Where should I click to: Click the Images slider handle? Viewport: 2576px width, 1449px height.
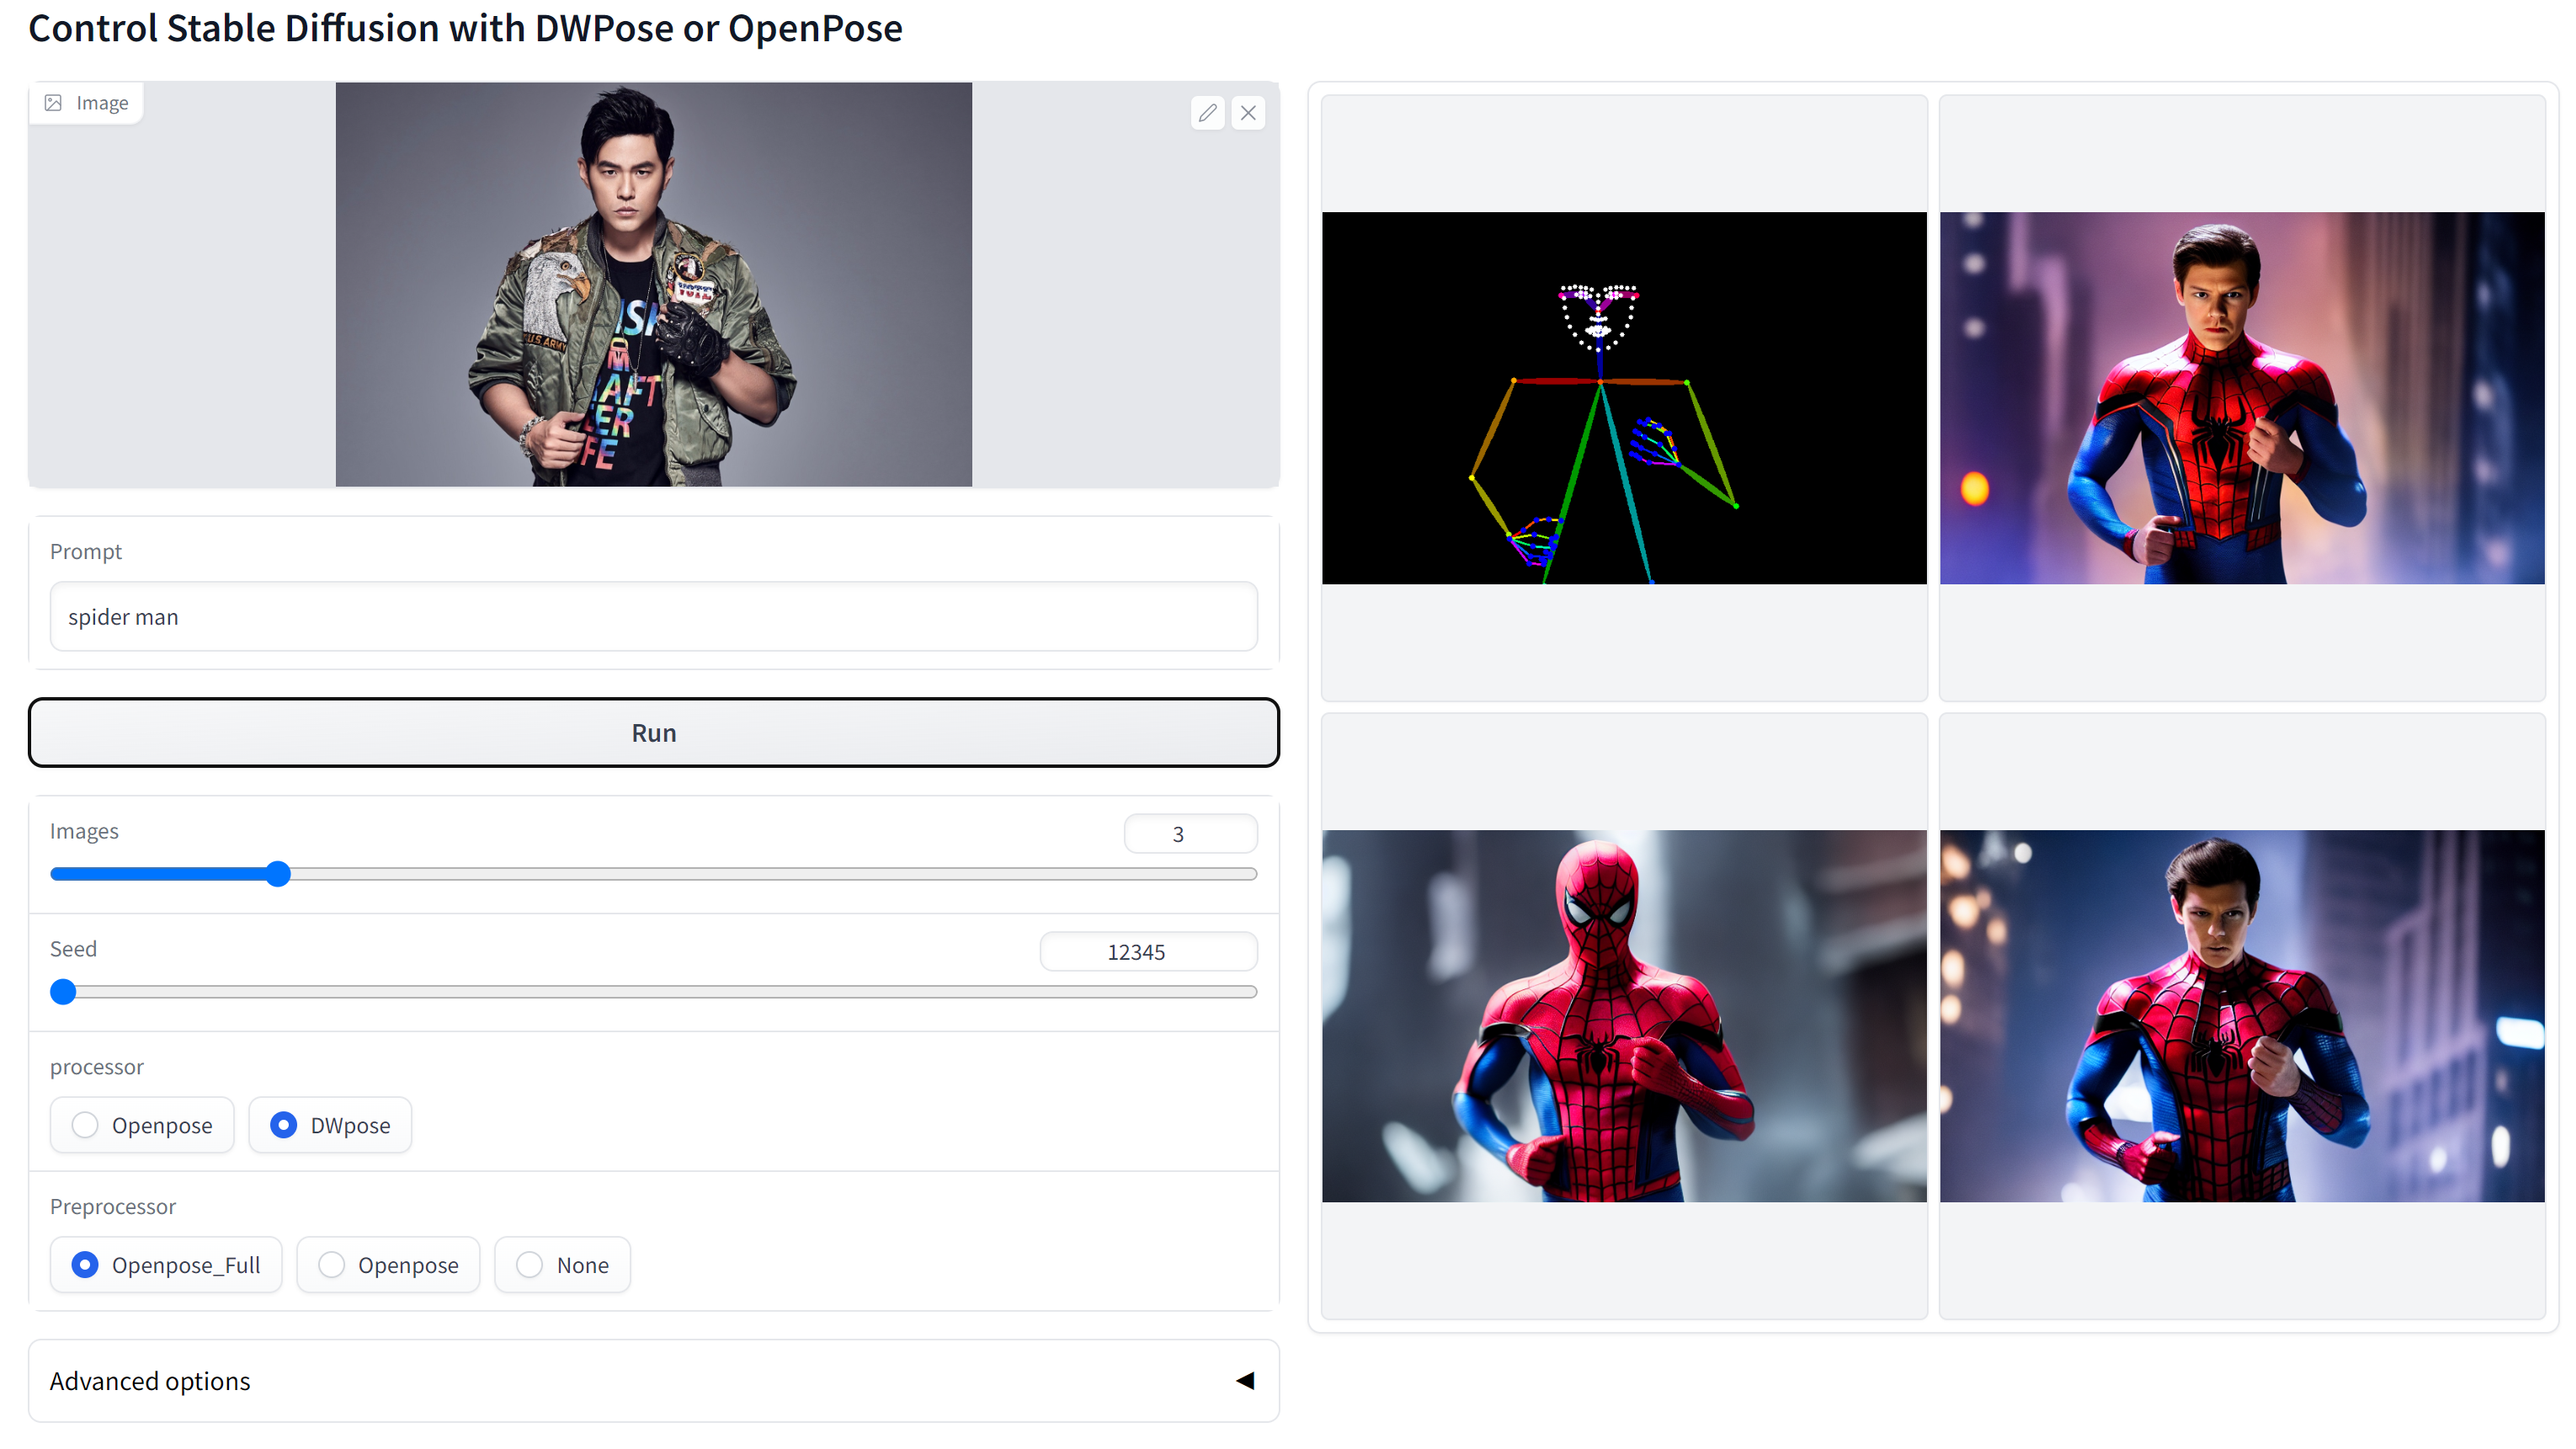tap(278, 874)
